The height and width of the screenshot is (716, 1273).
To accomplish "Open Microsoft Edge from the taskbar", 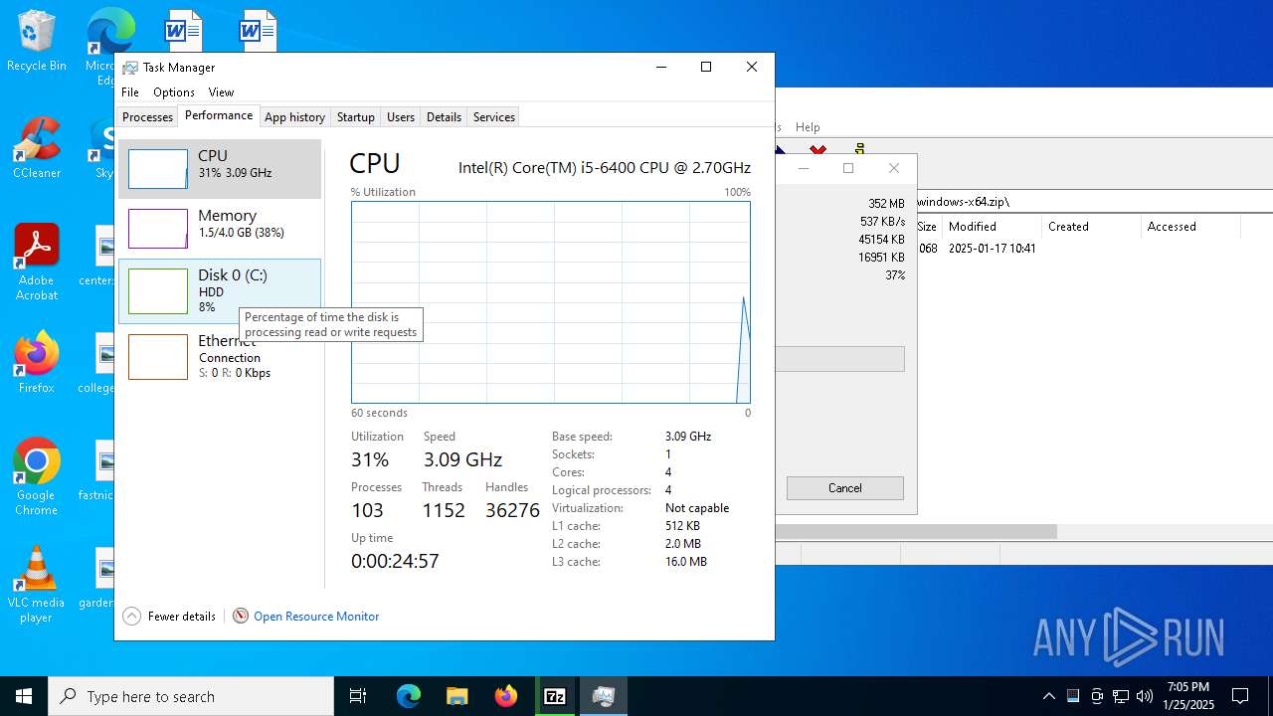I will click(x=409, y=696).
